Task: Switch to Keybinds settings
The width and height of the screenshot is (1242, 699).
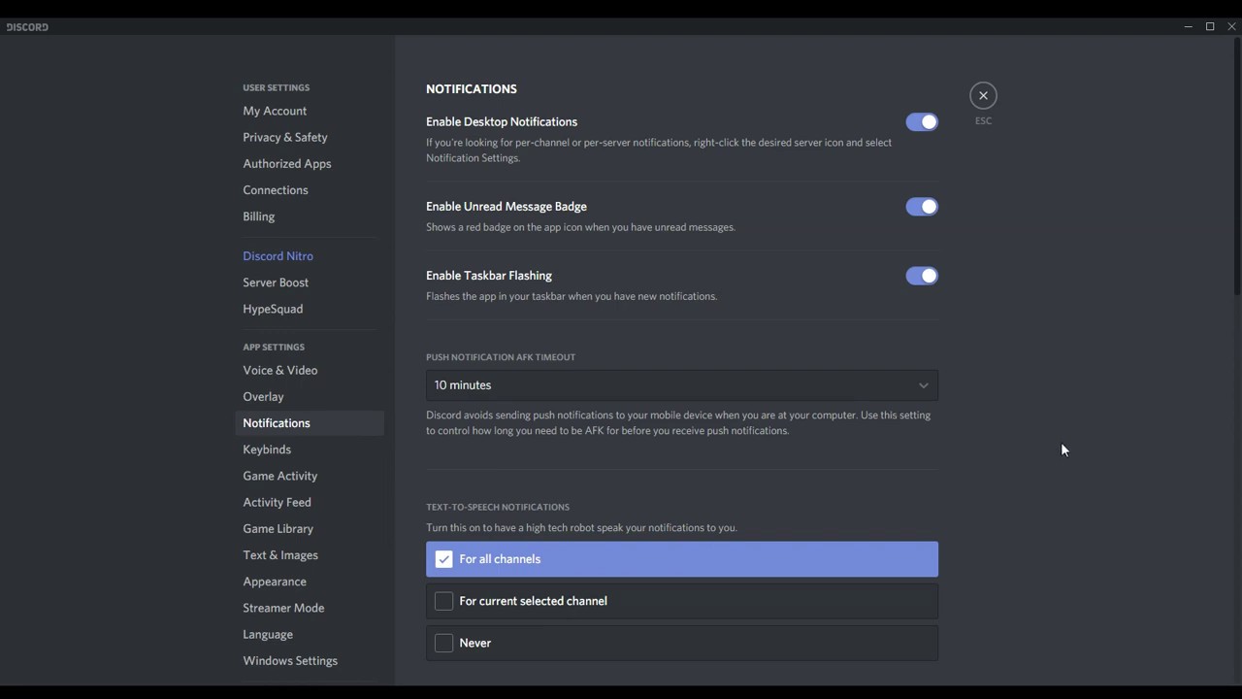Action: pos(267,449)
